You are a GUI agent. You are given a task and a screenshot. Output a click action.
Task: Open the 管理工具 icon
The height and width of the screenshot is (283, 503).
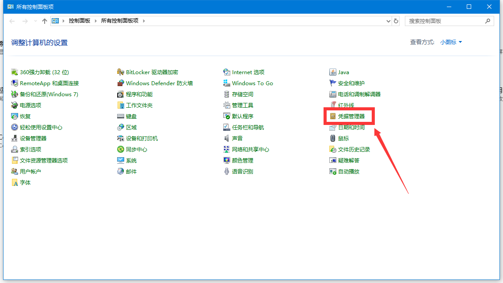pos(226,105)
